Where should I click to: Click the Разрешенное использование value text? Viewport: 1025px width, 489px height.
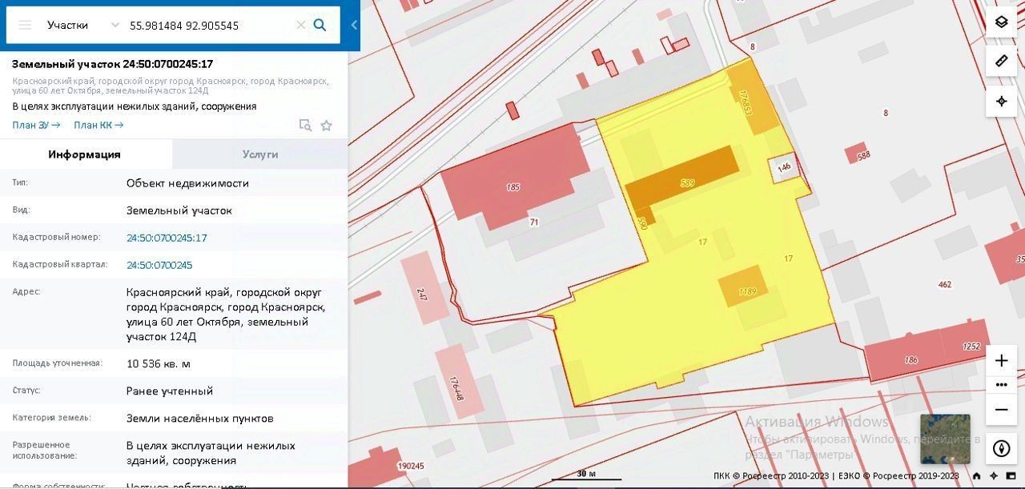[x=211, y=453]
